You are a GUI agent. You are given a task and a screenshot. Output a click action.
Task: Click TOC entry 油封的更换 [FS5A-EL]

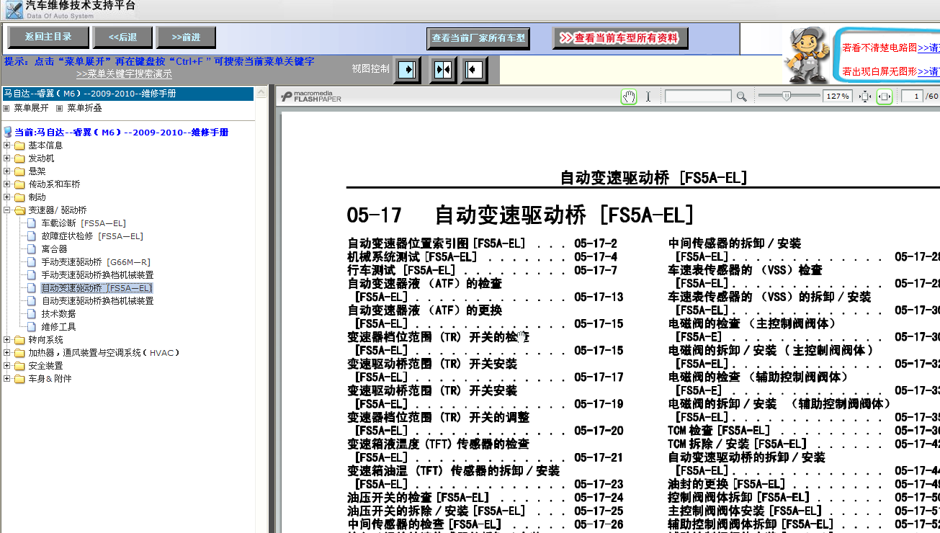point(726,484)
